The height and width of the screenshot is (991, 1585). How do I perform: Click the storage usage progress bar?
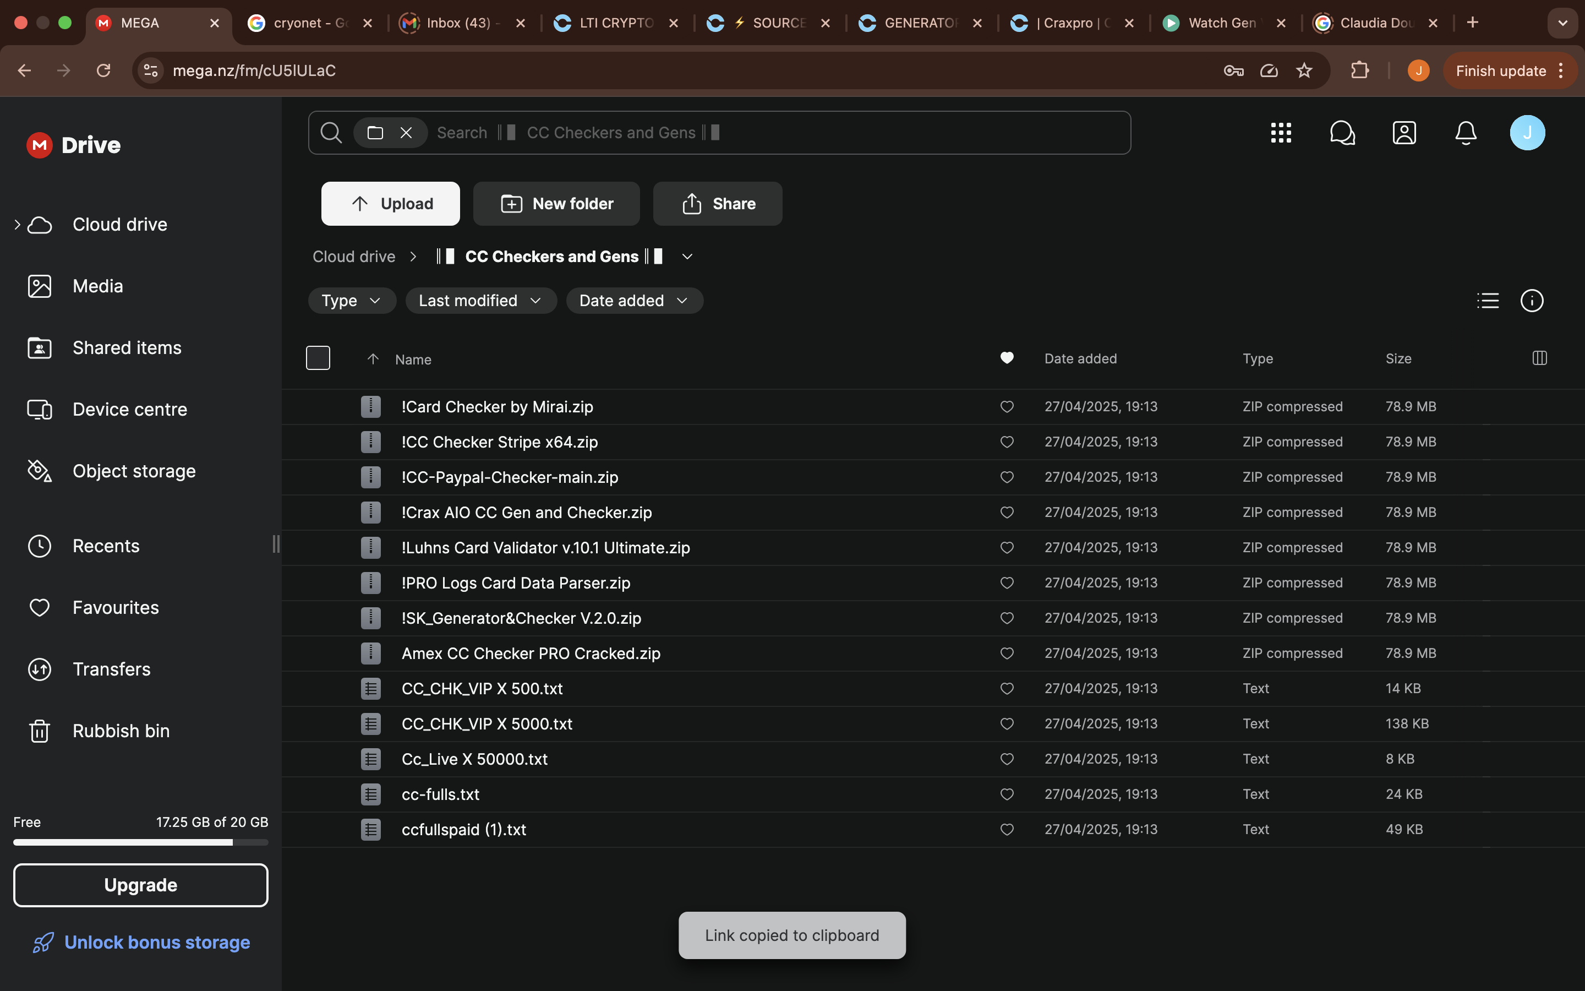click(140, 842)
